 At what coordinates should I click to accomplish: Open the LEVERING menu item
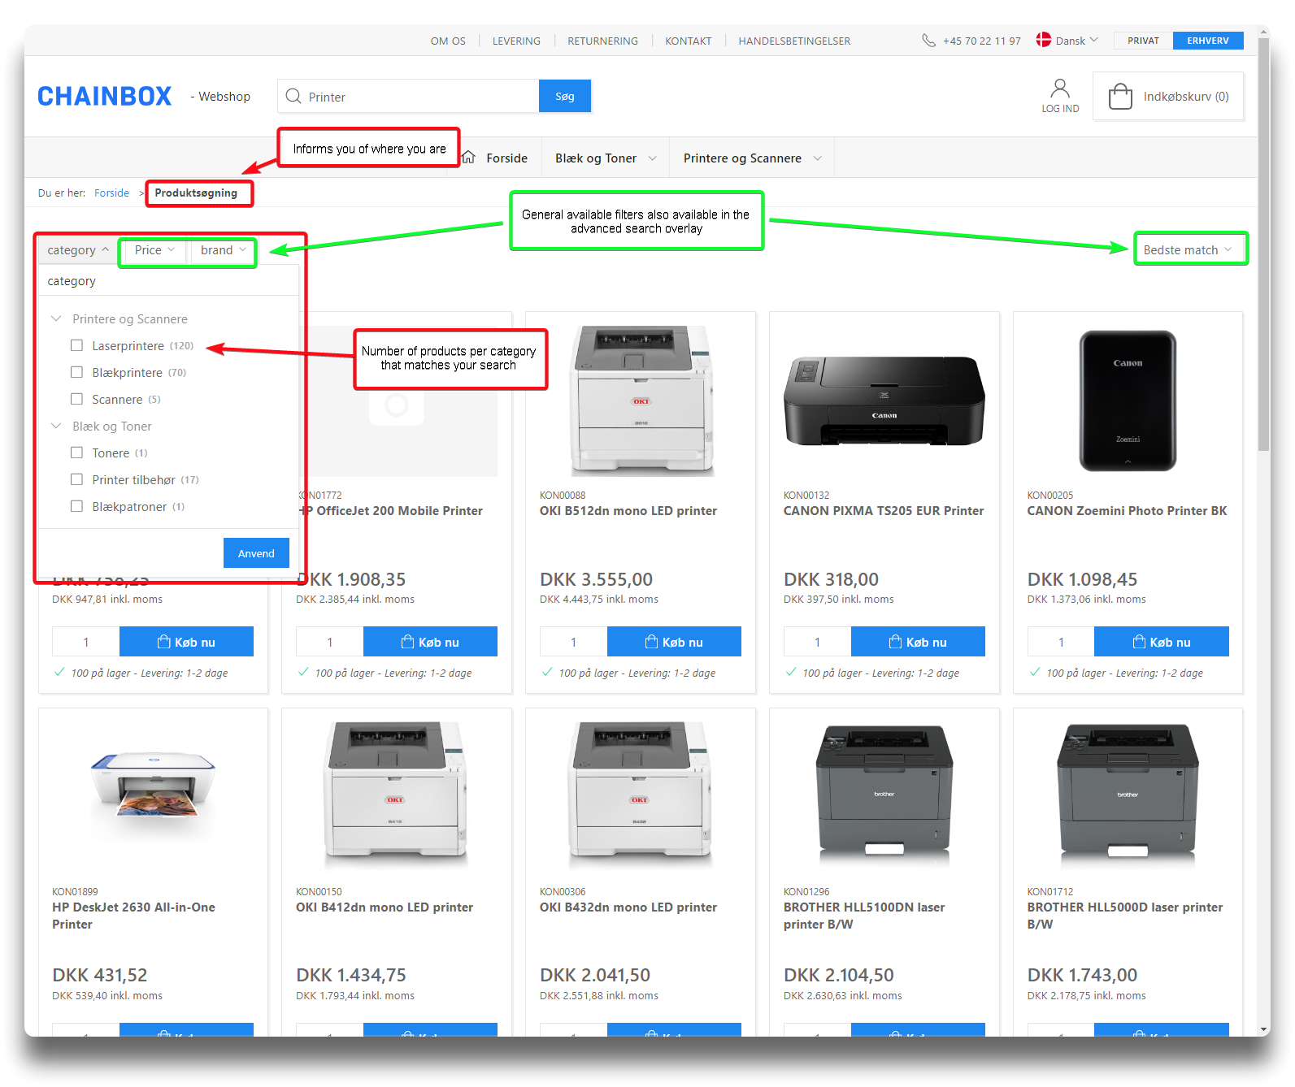(516, 41)
